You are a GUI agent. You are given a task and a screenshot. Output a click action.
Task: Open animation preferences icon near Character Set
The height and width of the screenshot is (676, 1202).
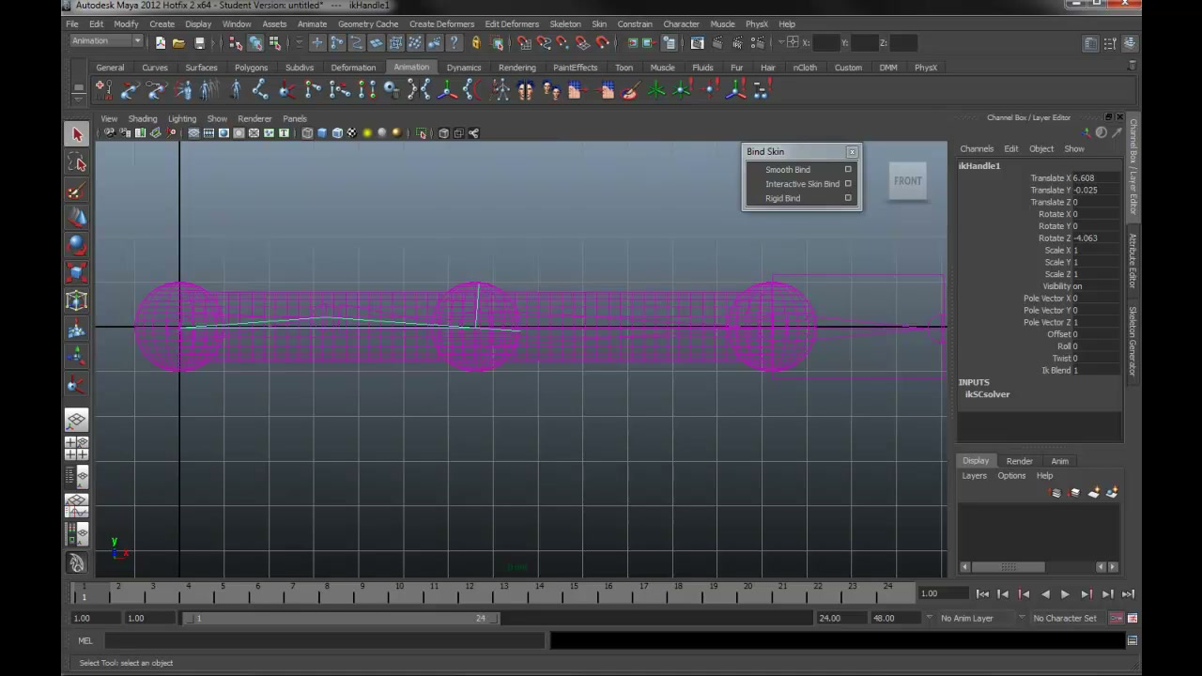[1133, 618]
